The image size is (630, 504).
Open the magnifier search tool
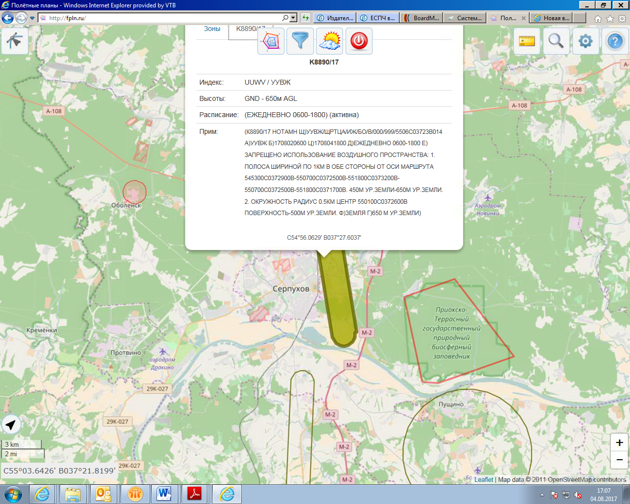[556, 41]
